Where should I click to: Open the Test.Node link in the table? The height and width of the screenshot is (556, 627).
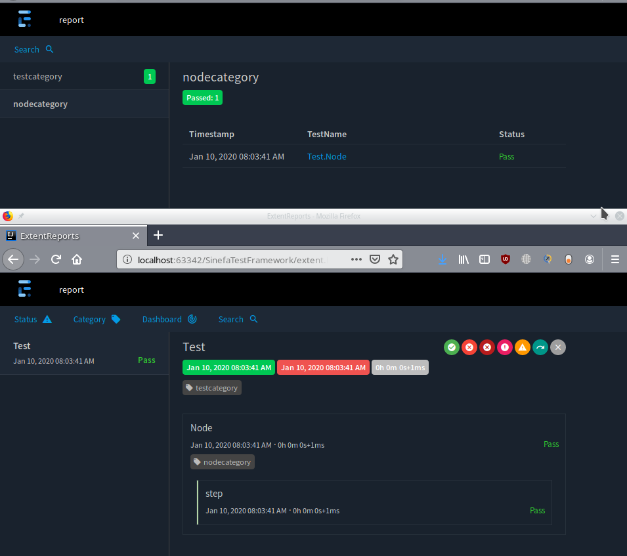[x=327, y=157]
